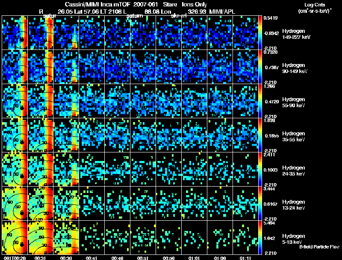Click the 0.1003 scale midpoint value
This screenshot has width=342, height=260.
[x=271, y=170]
